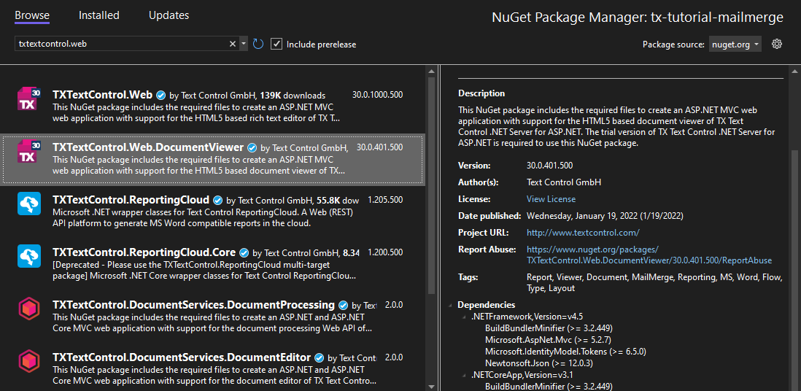This screenshot has height=391, width=801.
Task: Click the TXTextControl.ReportingCloud.Core cloud icon
Action: (29, 256)
